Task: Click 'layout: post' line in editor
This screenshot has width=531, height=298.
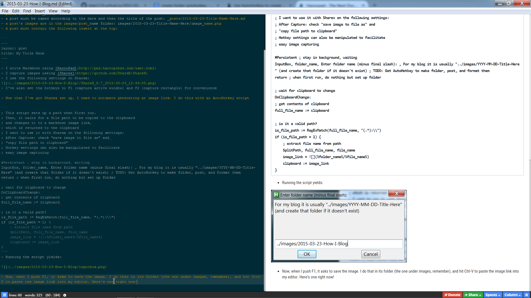Action: pos(14,48)
